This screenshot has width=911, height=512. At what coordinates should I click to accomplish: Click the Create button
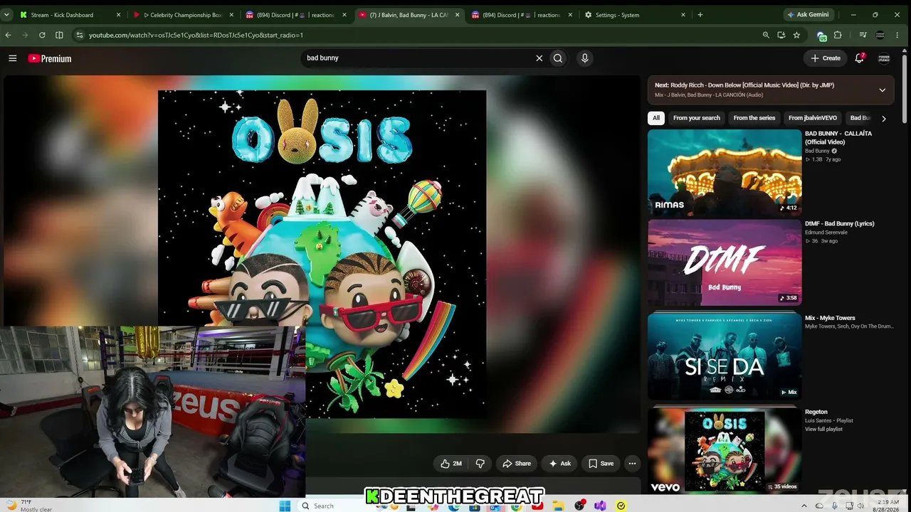[826, 58]
